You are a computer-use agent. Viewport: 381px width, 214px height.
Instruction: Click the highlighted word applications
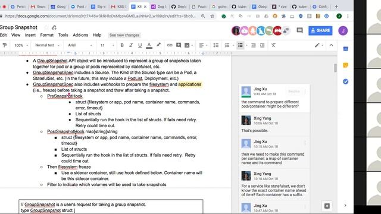pyautogui.click(x=190, y=84)
